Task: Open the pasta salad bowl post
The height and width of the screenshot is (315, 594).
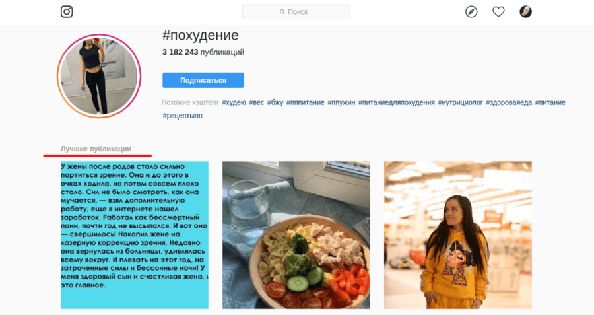Action: pos(296,235)
